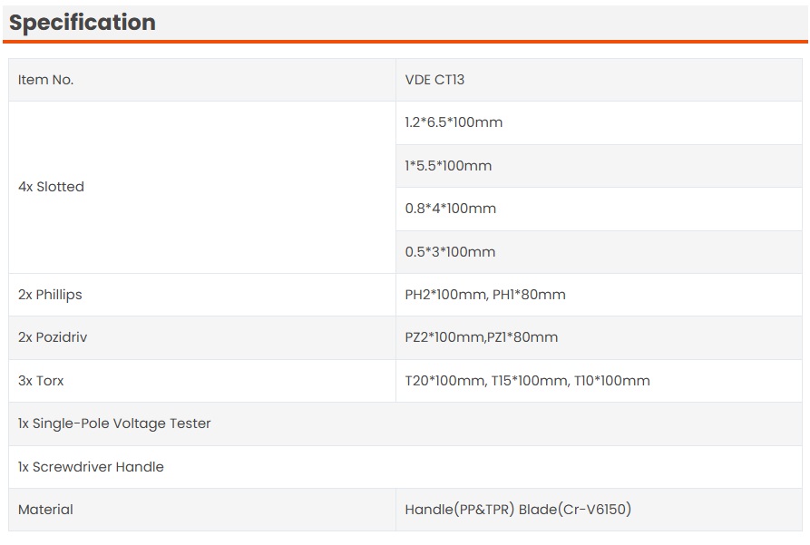Click the 0.5*3*100mm slotted size
Viewport: 810px width, 545px height.
tap(451, 252)
